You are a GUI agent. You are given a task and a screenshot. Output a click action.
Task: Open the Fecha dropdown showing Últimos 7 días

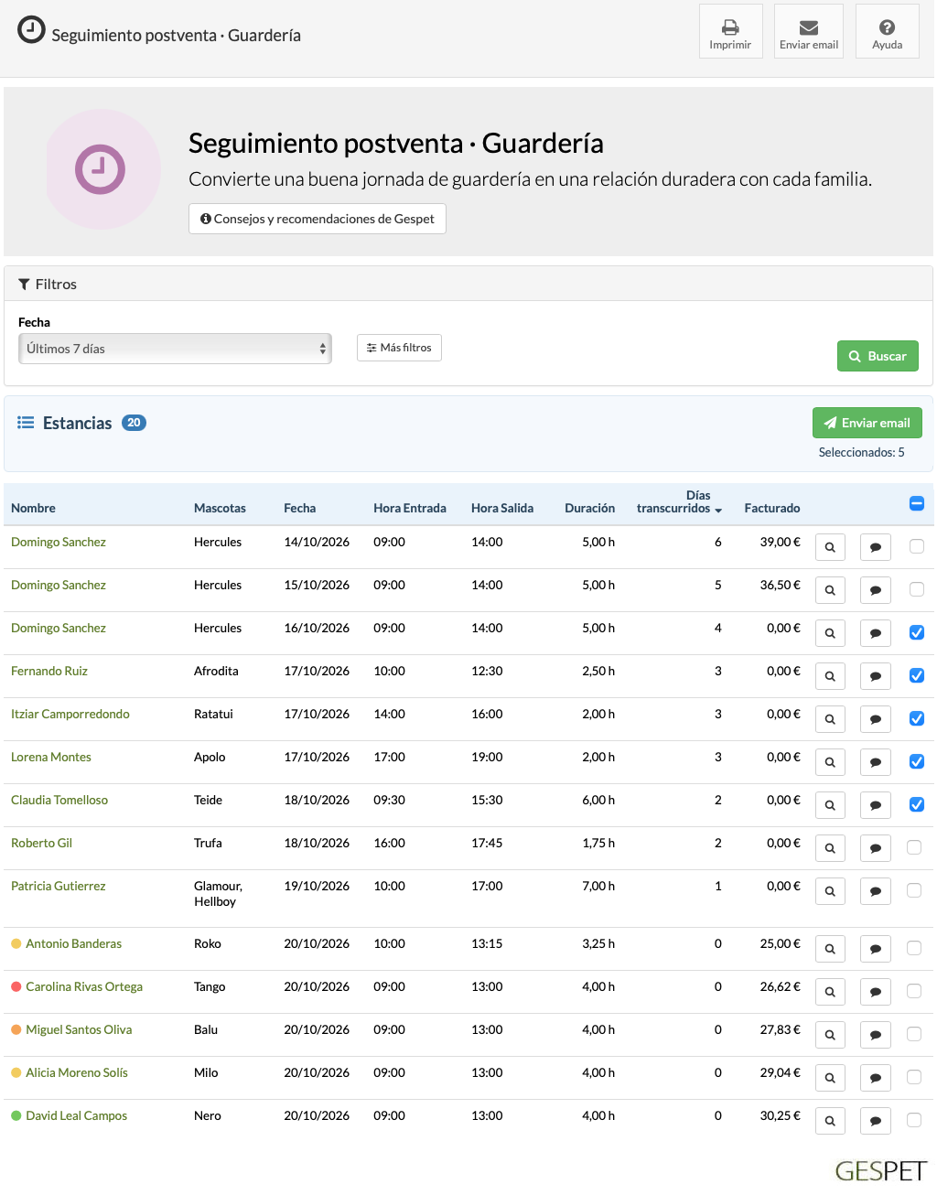[x=175, y=349]
